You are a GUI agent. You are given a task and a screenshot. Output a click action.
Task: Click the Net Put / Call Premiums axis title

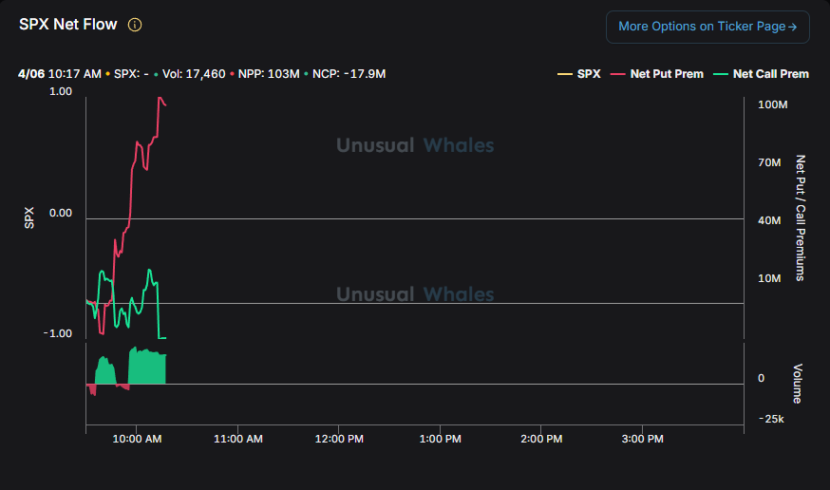[x=801, y=218]
